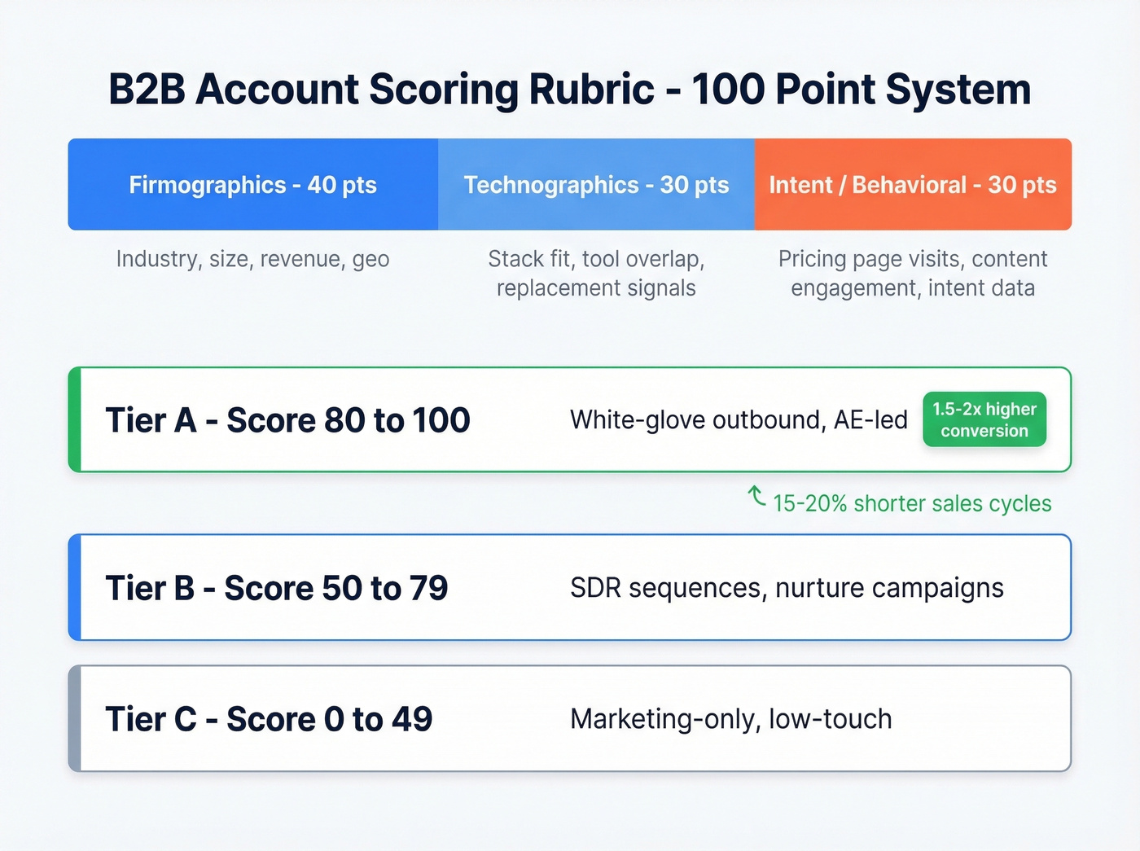Click the green 1.5-2x higher conversion badge
Image resolution: width=1140 pixels, height=851 pixels.
(984, 419)
